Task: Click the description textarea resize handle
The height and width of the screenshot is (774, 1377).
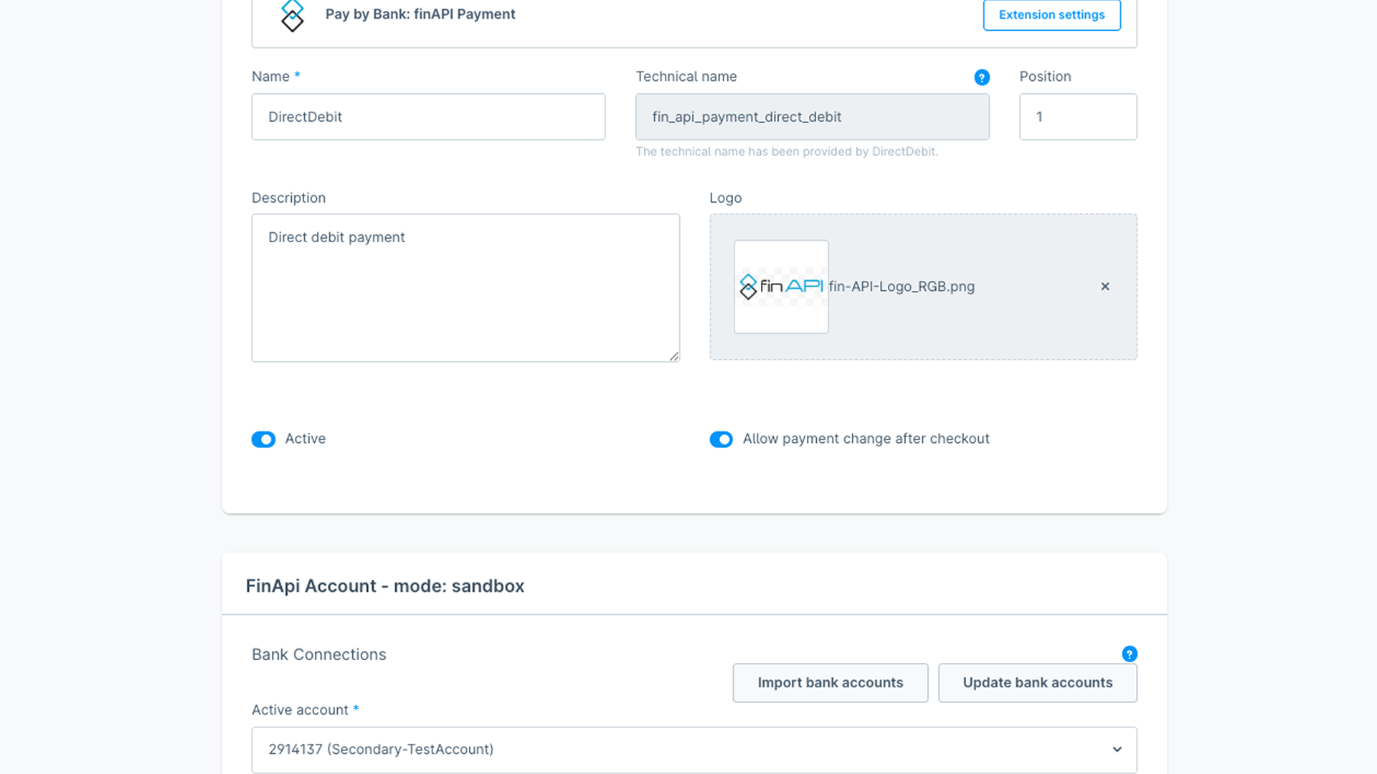Action: pos(674,356)
